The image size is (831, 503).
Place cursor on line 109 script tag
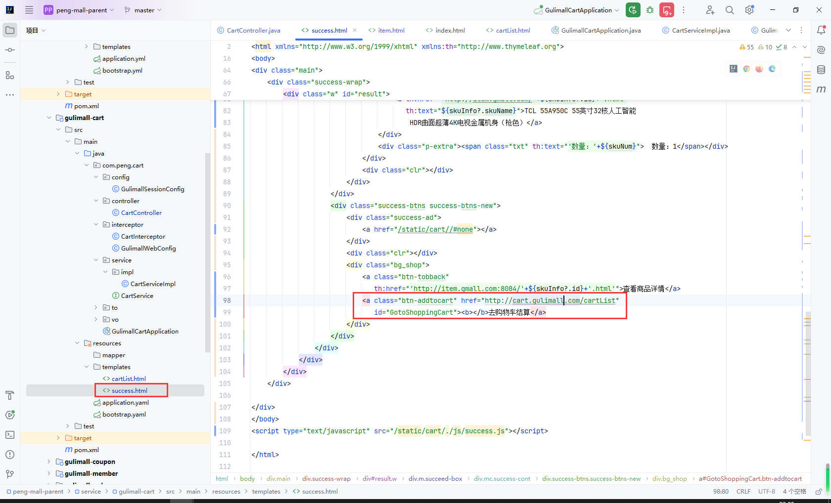pos(399,431)
